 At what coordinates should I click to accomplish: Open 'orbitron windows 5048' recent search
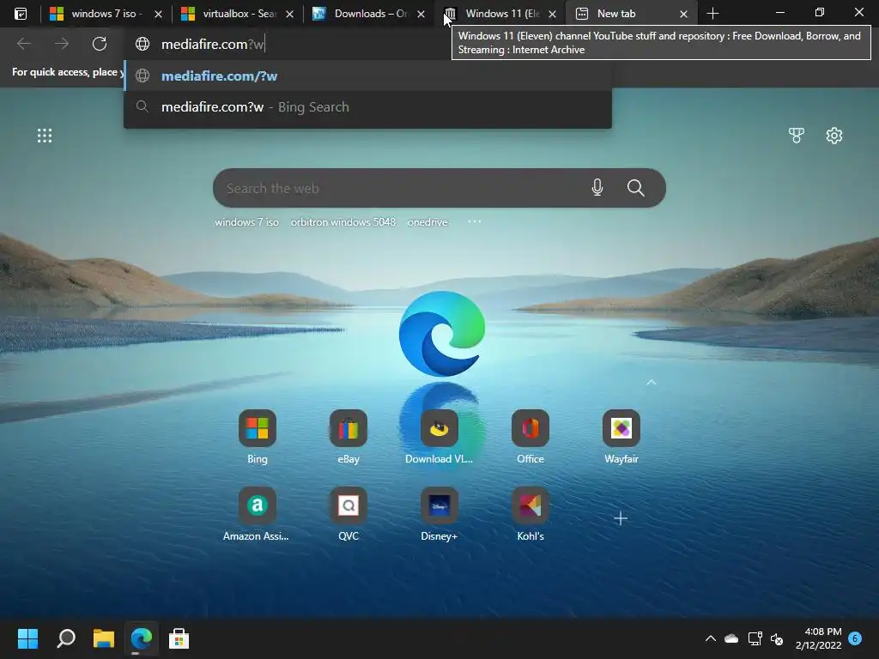(x=343, y=222)
